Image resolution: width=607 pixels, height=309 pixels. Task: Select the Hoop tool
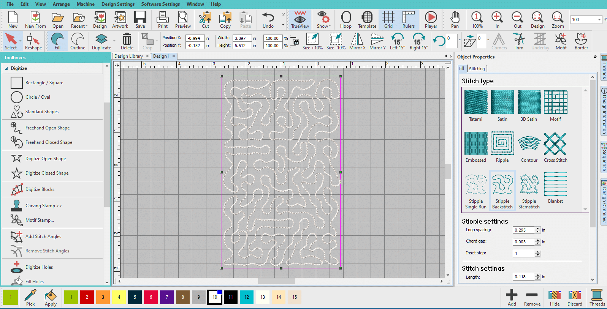[346, 19]
